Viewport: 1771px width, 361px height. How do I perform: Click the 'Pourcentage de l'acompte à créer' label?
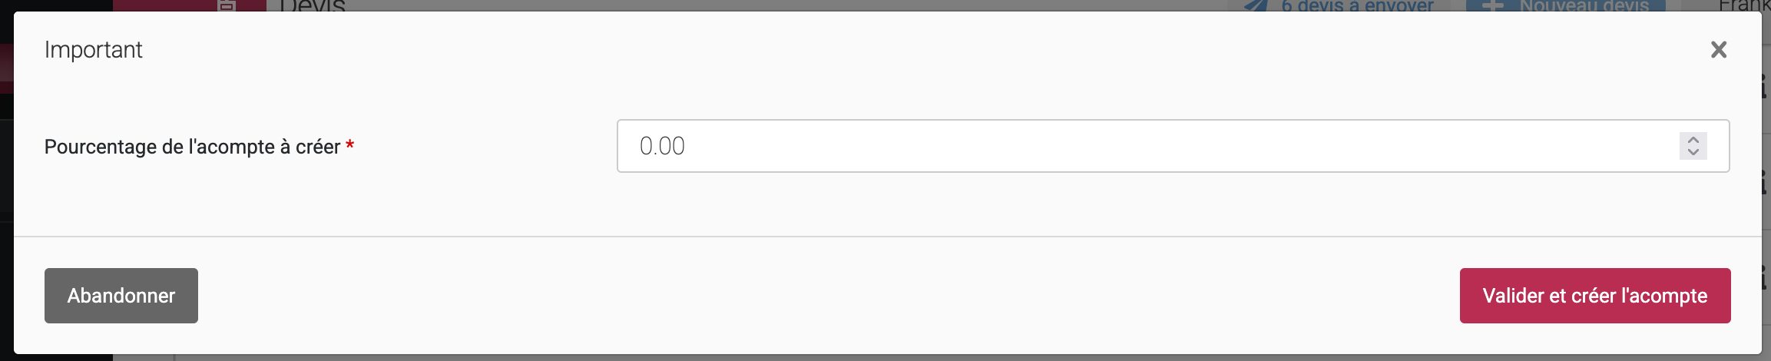[192, 147]
